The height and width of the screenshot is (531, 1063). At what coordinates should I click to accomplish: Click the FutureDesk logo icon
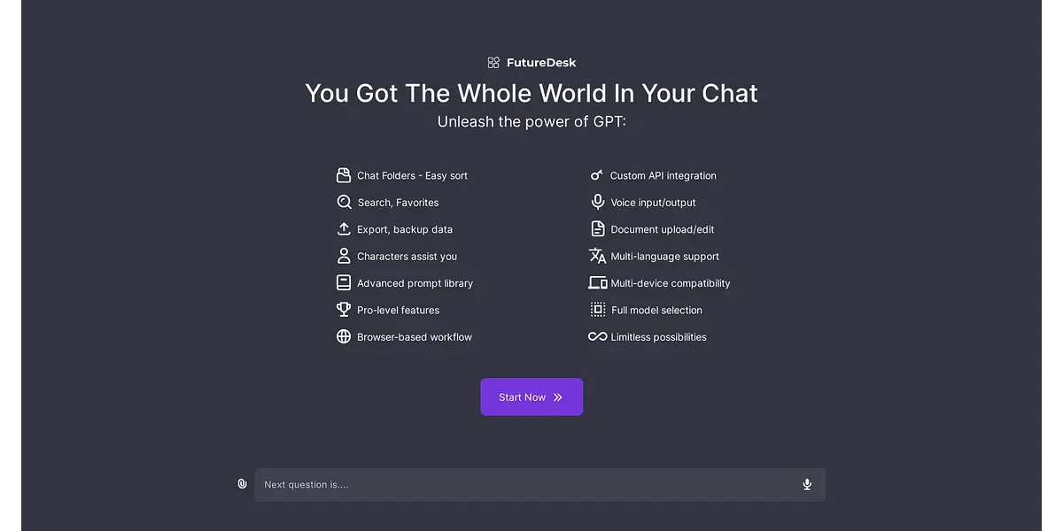point(493,63)
